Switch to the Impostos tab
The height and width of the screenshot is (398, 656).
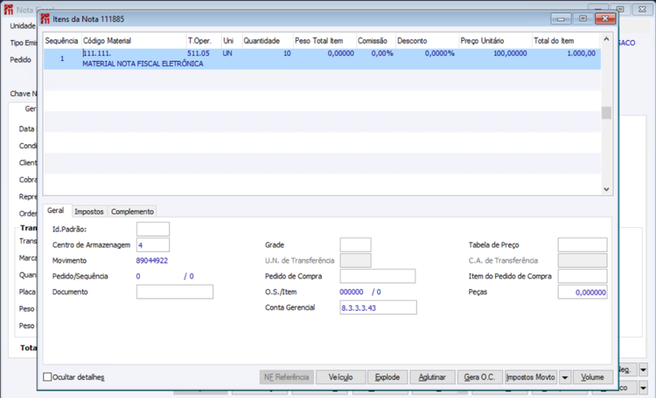coord(88,212)
